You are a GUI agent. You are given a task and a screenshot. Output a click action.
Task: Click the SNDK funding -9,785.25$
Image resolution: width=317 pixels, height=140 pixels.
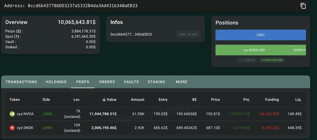pyautogui.click(x=270, y=128)
